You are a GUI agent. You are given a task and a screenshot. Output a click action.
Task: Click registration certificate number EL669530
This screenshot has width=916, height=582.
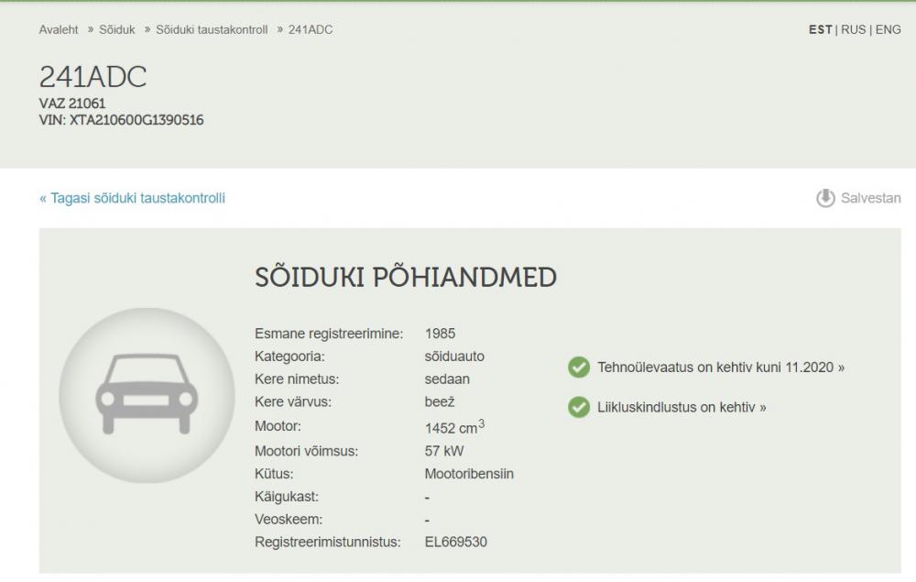click(x=456, y=542)
